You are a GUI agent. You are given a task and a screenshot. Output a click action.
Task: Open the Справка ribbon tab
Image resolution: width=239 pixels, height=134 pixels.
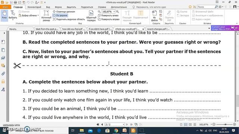coord(102,7)
